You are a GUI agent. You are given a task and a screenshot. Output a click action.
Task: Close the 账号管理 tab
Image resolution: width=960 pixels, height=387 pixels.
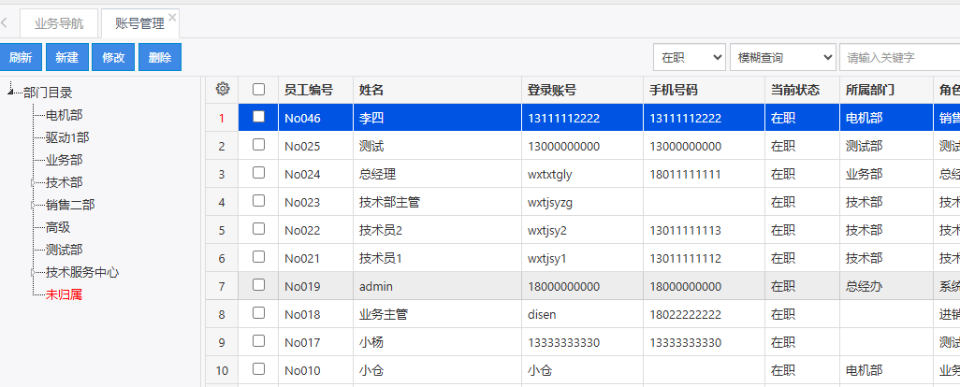[x=172, y=17]
